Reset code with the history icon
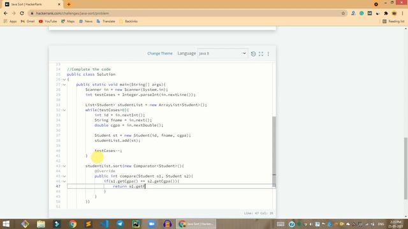Image resolution: width=408 pixels, height=229 pixels. tap(253, 53)
